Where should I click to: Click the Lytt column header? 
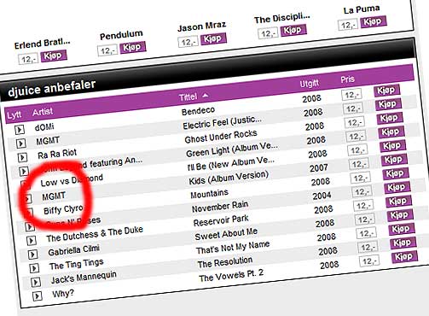[14, 114]
